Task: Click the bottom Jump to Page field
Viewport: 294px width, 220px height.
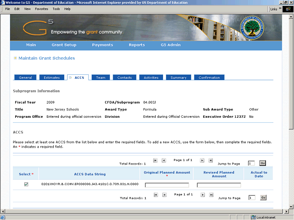Action: click(252, 198)
